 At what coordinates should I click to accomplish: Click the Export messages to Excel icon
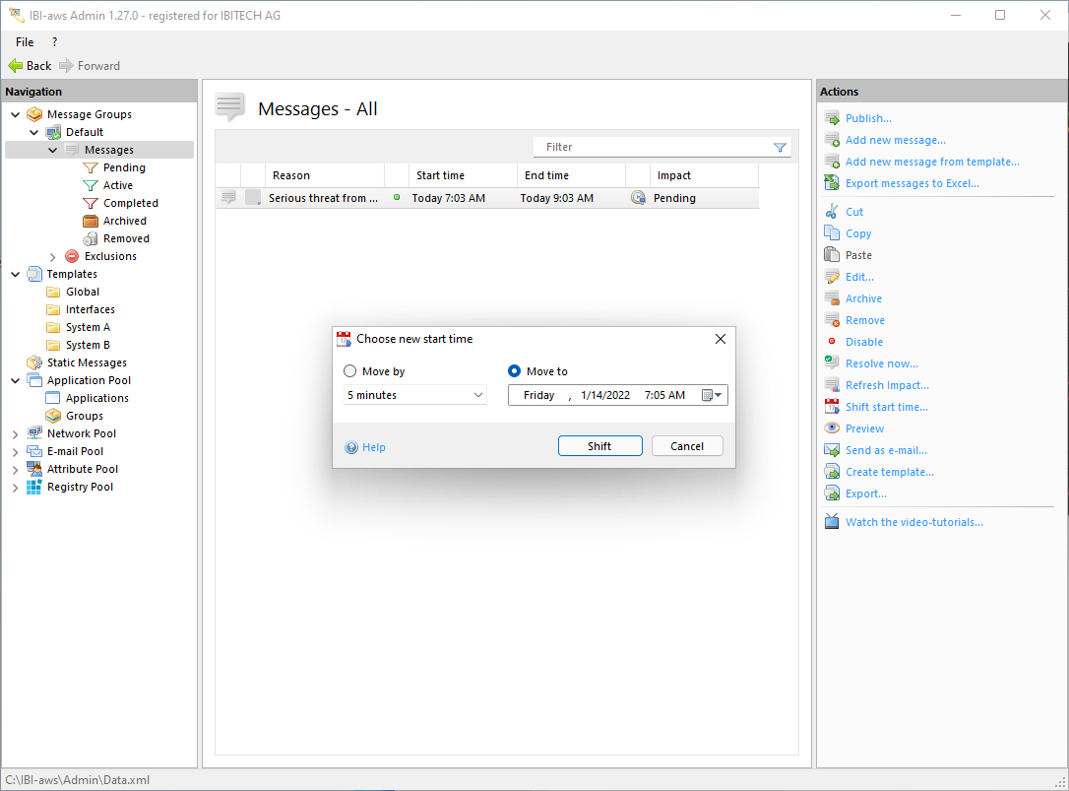click(x=832, y=183)
